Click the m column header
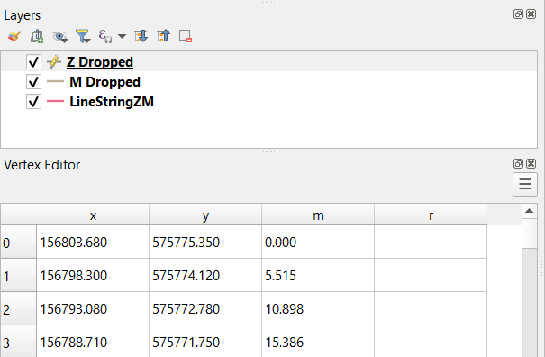This screenshot has height=357, width=545. pyautogui.click(x=318, y=215)
